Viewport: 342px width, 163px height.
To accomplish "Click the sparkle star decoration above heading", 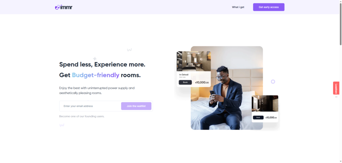I will coord(95,59).
